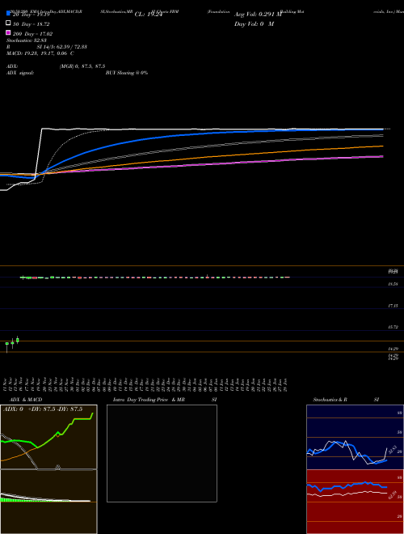Click the ADX & MACD panel title

coord(26,400)
